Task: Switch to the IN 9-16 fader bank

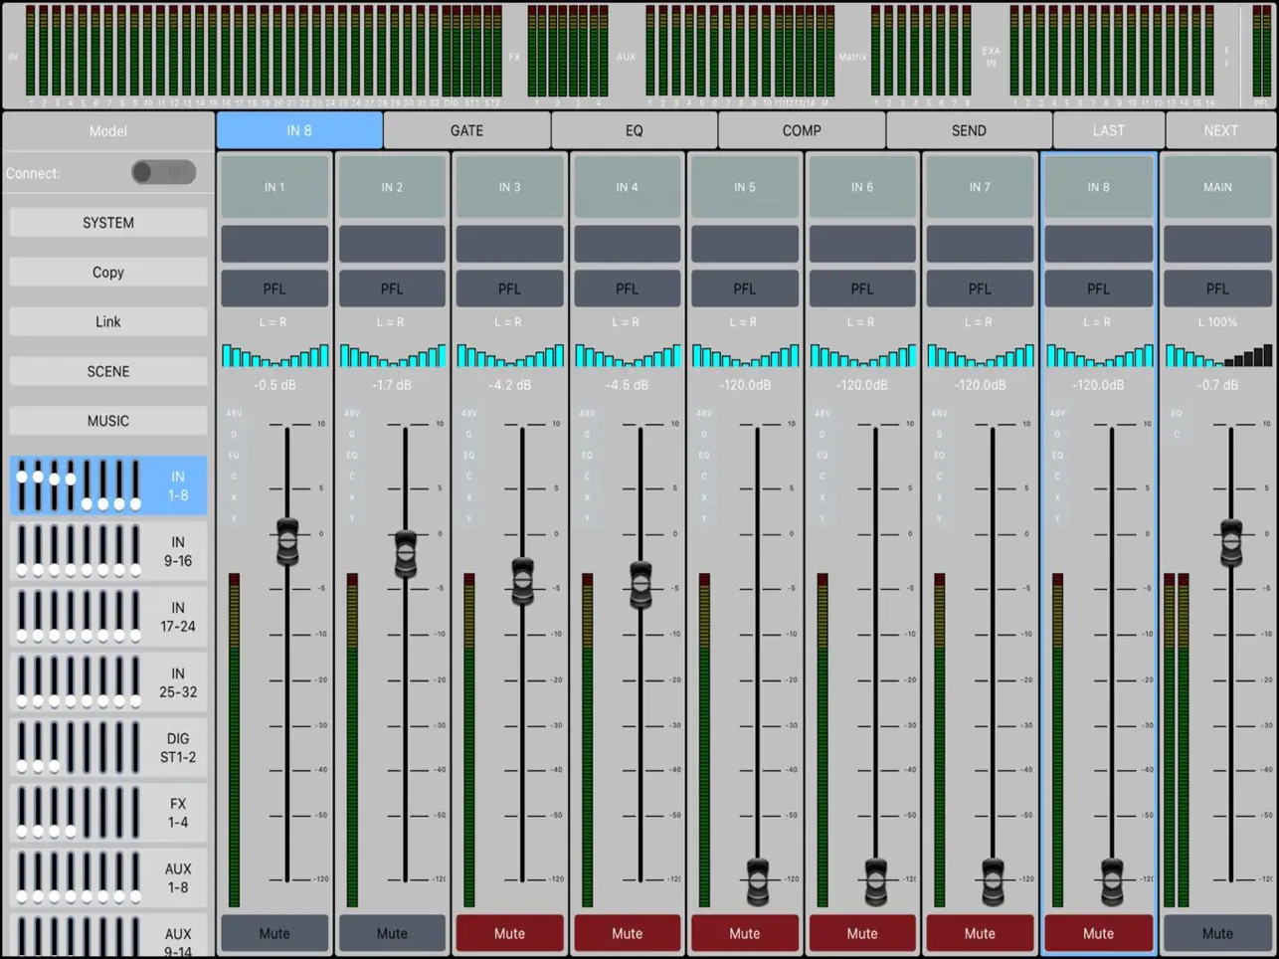Action: 108,551
